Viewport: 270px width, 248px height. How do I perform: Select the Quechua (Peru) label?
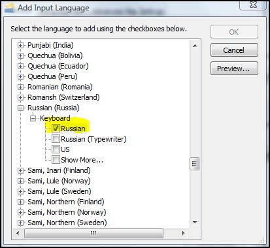[52, 76]
